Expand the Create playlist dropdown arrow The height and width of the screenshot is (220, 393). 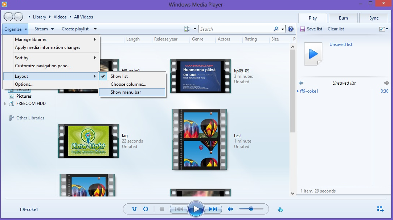95,29
